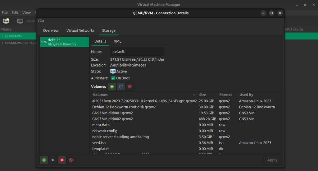318x171 pixels.
Task: Select GNS3 VM-disk002.qcow2 volume
Action: coord(186,119)
